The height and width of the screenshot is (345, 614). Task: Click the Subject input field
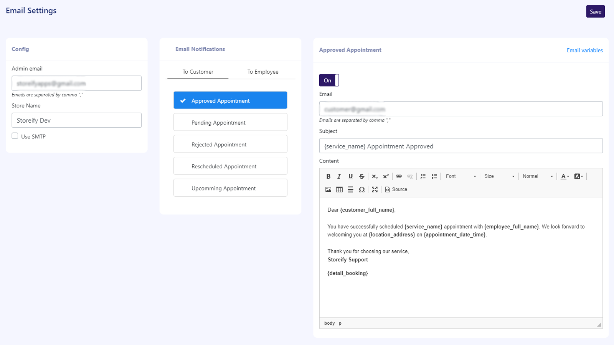tap(460, 146)
